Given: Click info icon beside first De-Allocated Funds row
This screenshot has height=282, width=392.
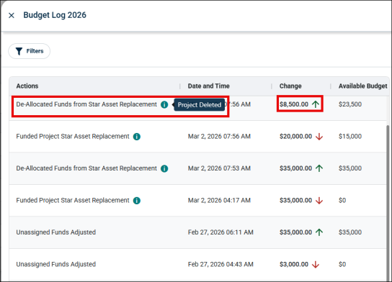Looking at the screenshot, I should point(164,104).
